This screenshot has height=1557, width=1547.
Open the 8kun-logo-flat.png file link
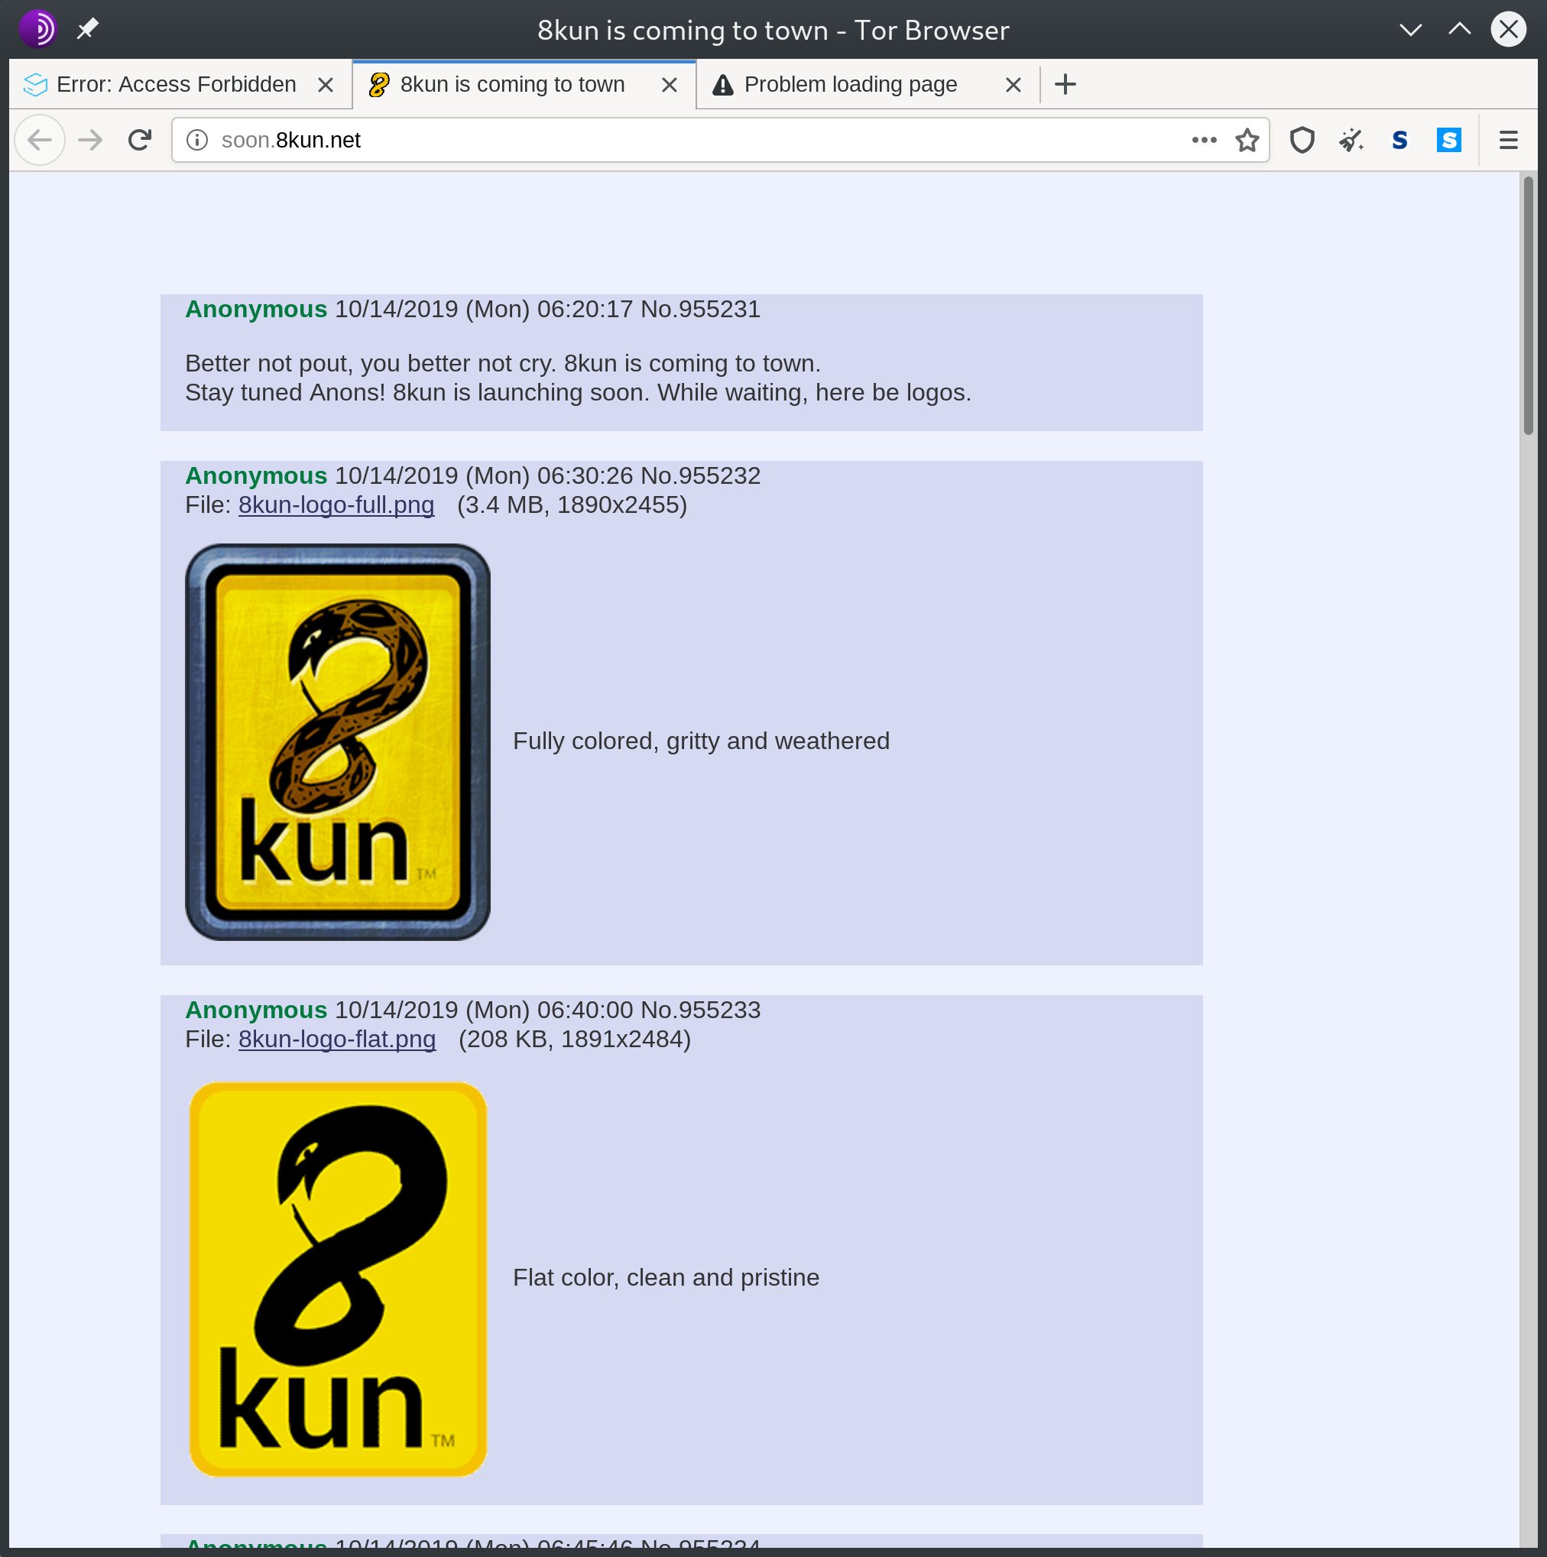(x=337, y=1040)
